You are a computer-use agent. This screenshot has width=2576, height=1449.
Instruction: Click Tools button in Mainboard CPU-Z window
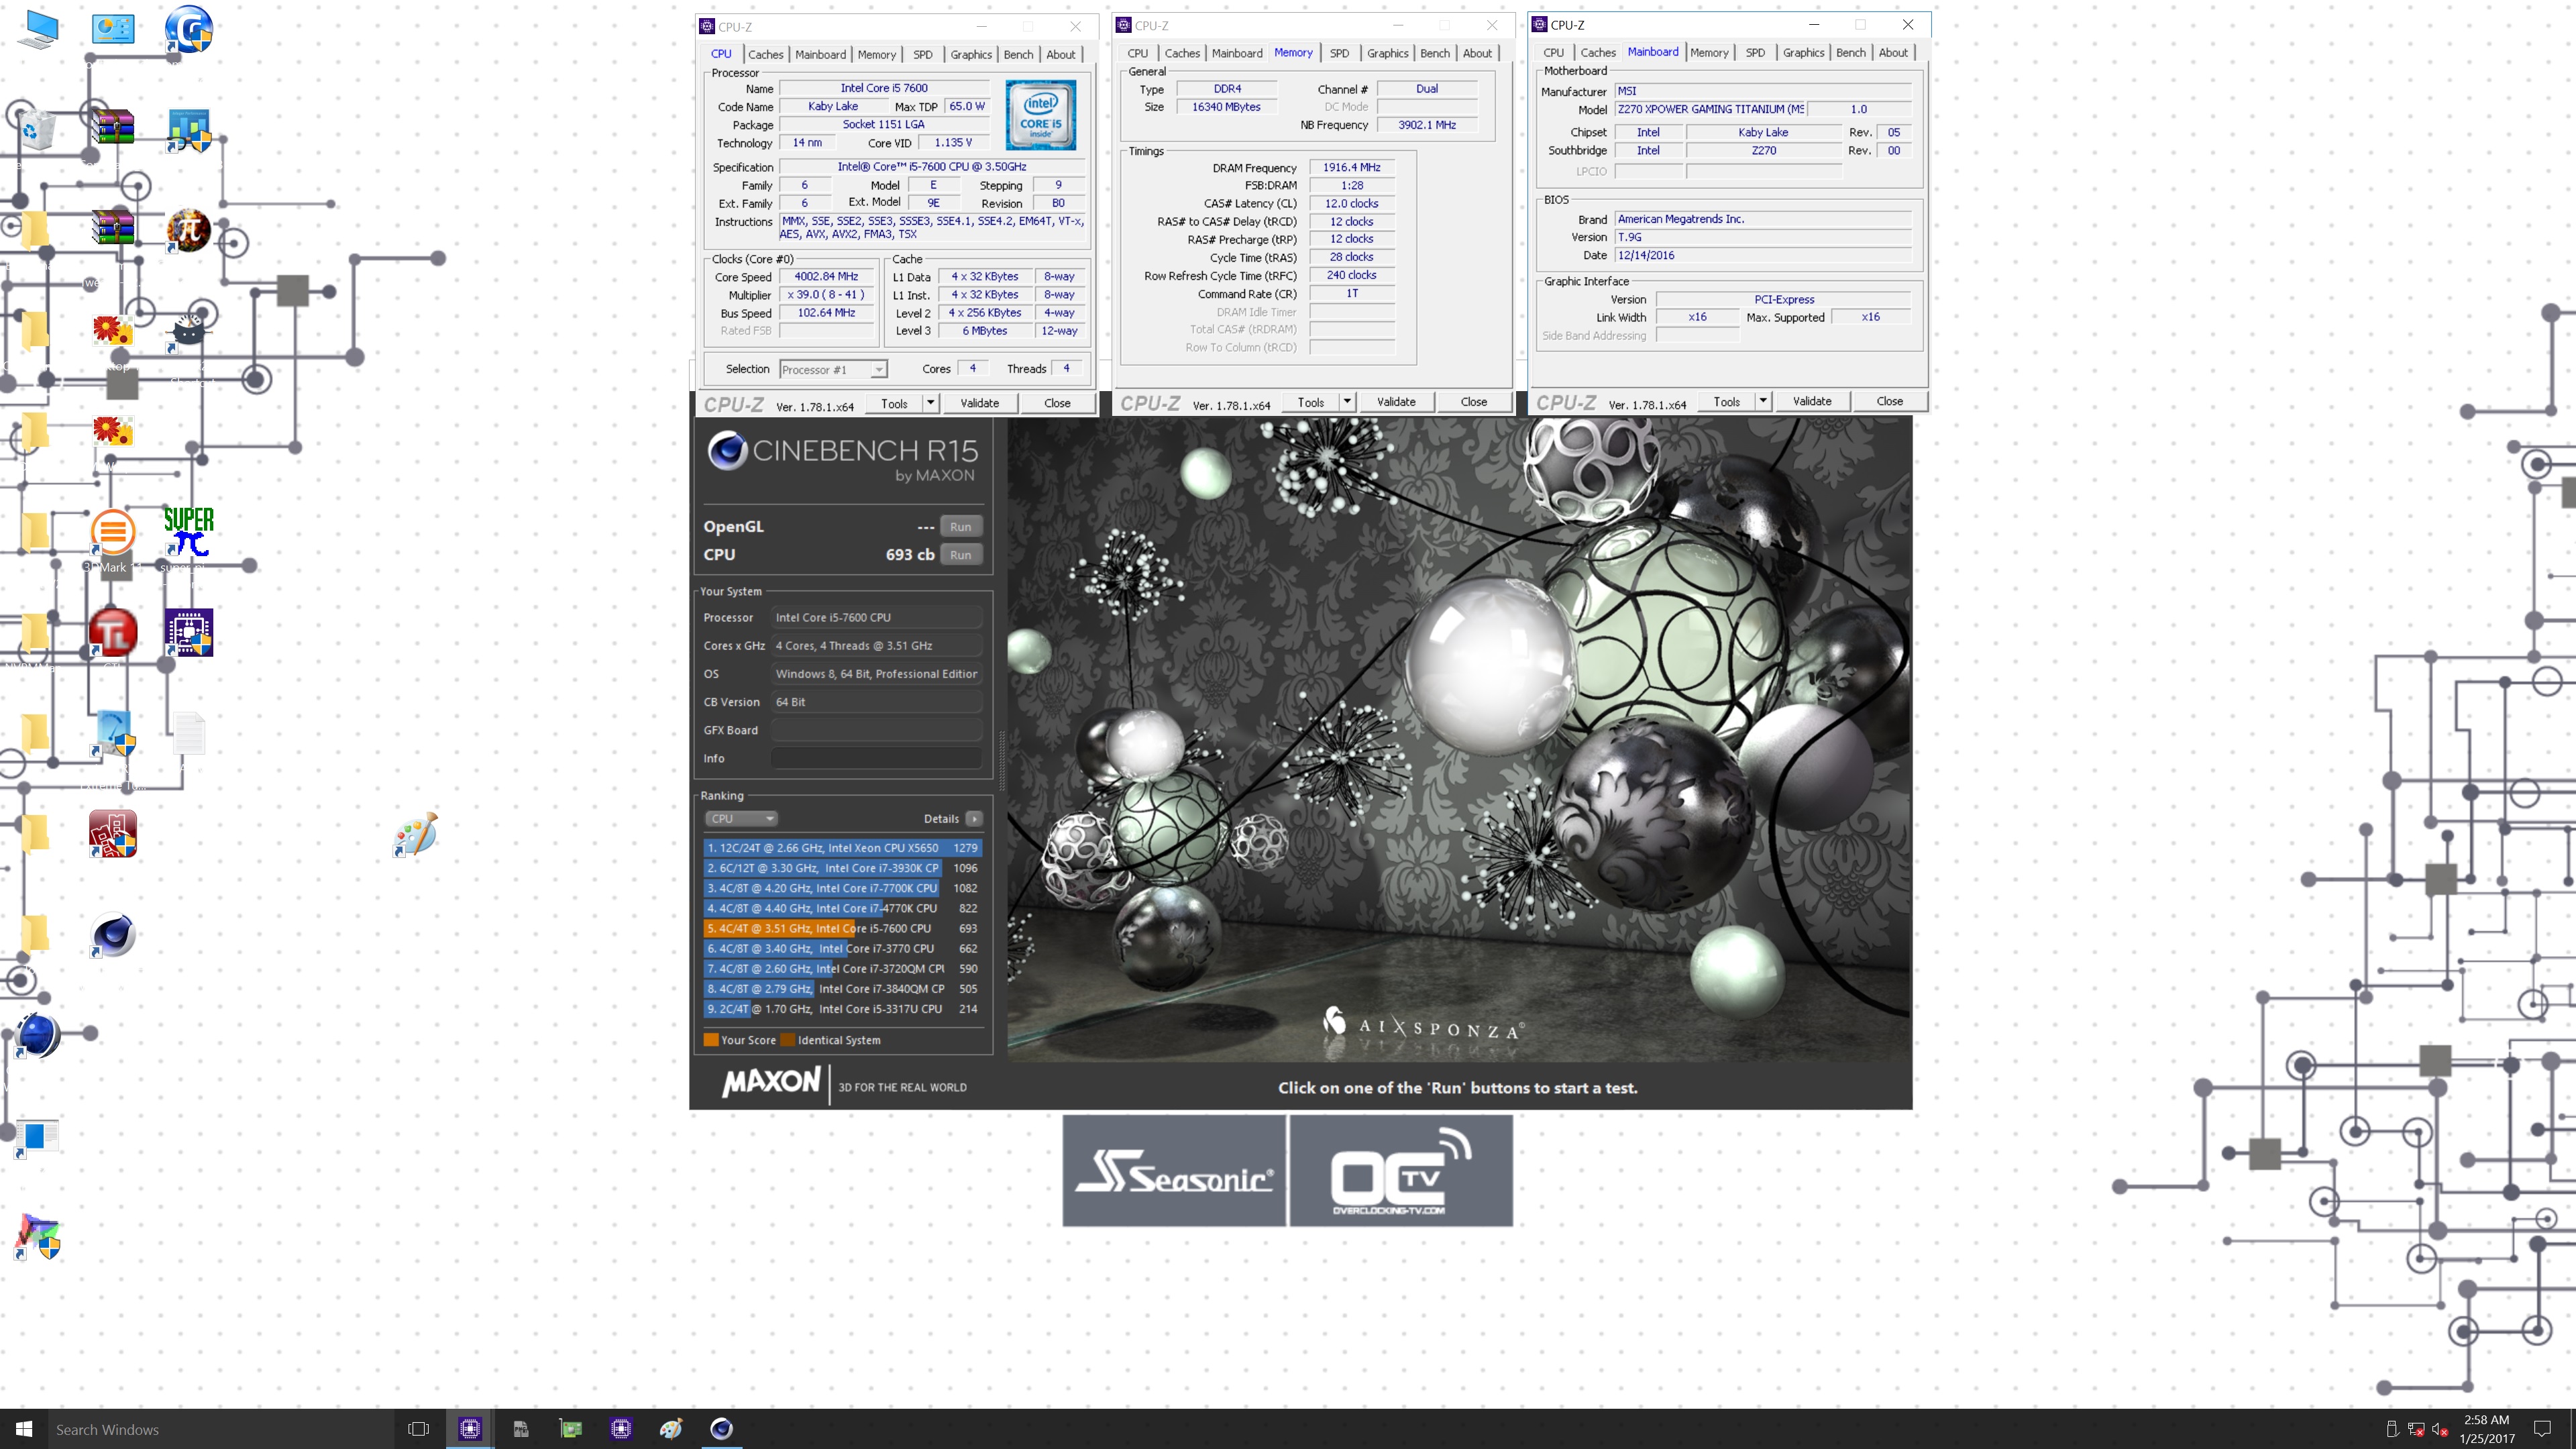tap(1727, 401)
